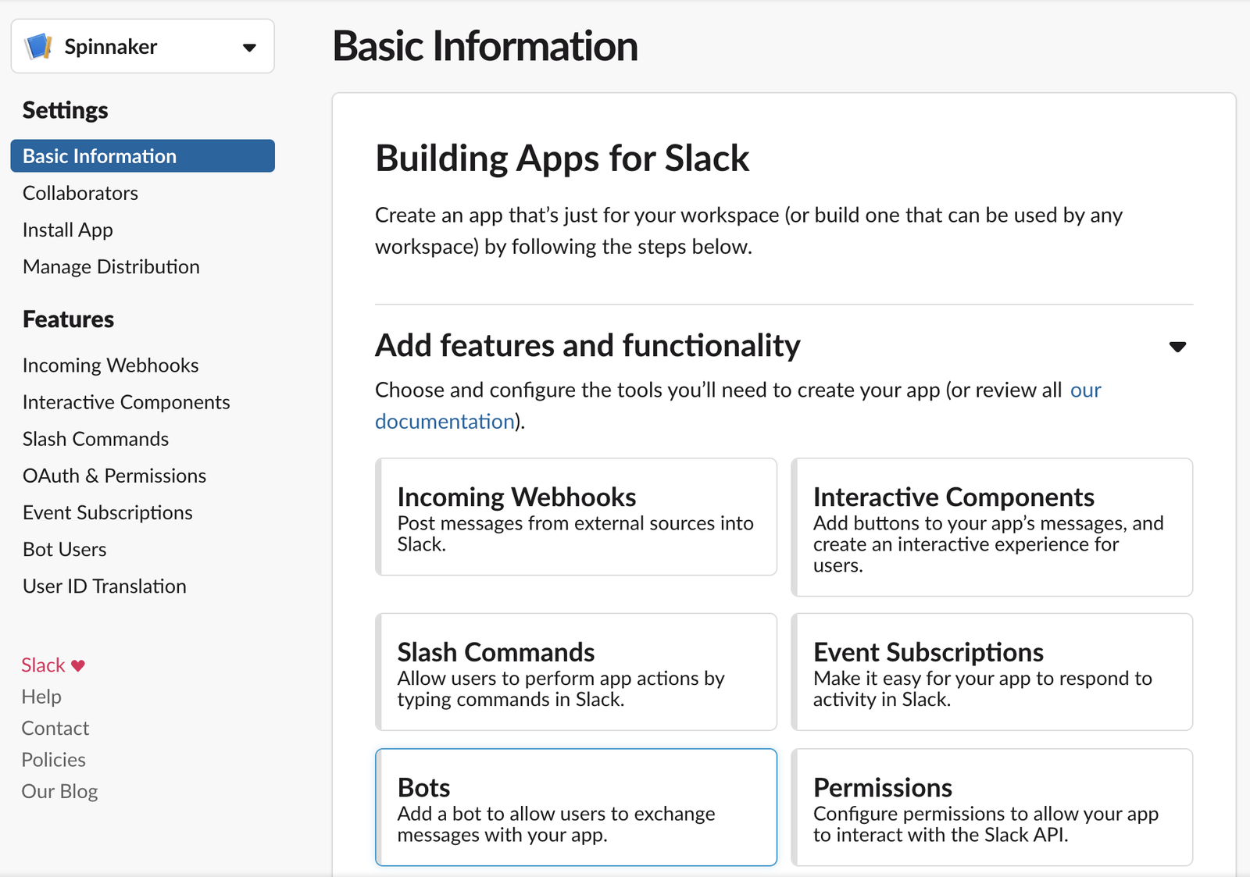The height and width of the screenshot is (877, 1250).
Task: Open the Spinnaker app selector dropdown
Action: tap(249, 48)
